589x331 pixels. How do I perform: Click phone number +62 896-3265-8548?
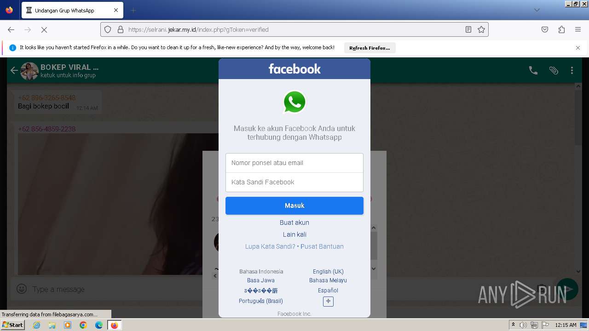47,97
